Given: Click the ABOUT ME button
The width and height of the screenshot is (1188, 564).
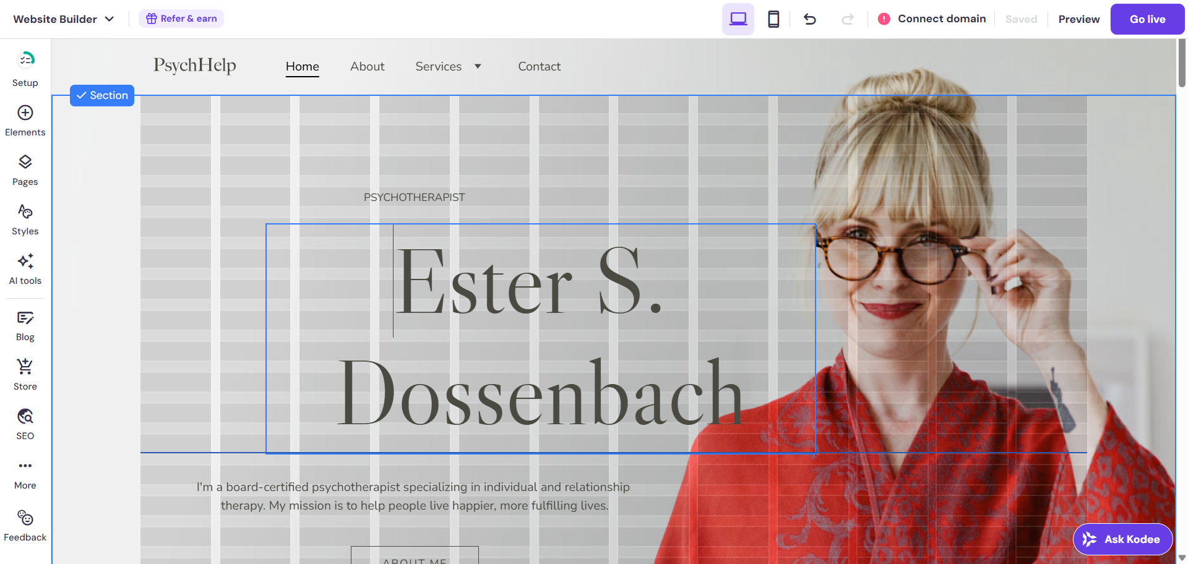Looking at the screenshot, I should coord(415,555).
